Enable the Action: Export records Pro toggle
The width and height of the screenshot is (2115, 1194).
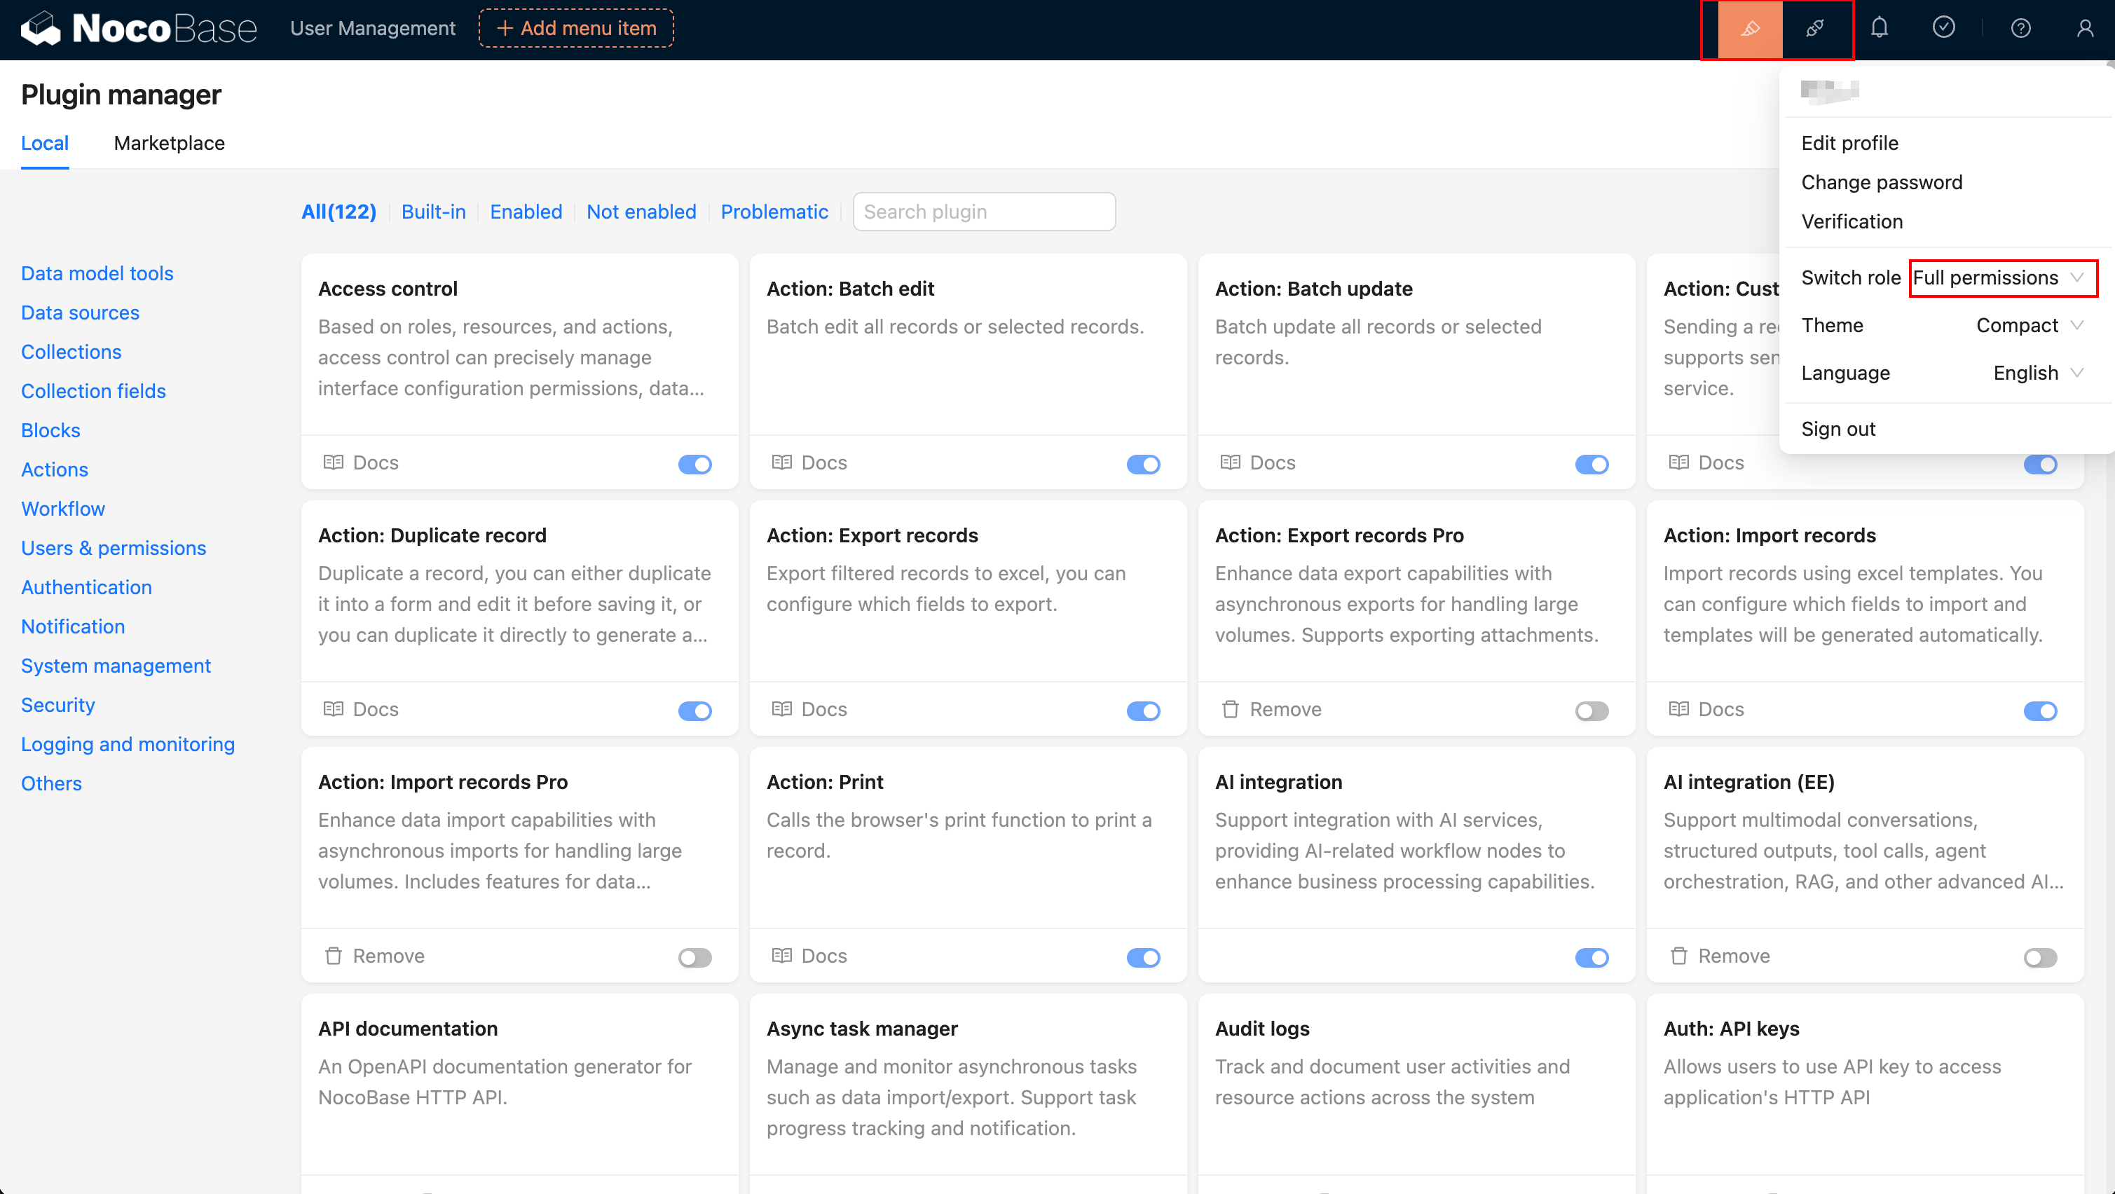[1592, 711]
